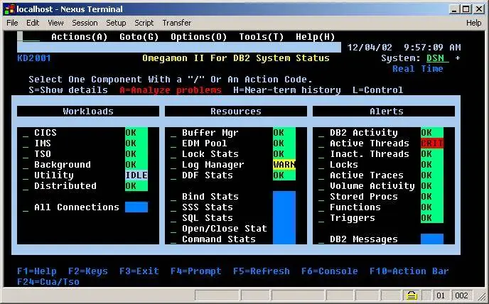Select Help(H) in the action bar
The width and height of the screenshot is (489, 304).
316,37
